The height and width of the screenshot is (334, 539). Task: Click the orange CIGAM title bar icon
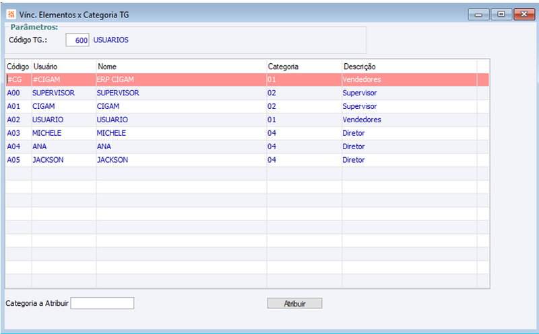11,14
